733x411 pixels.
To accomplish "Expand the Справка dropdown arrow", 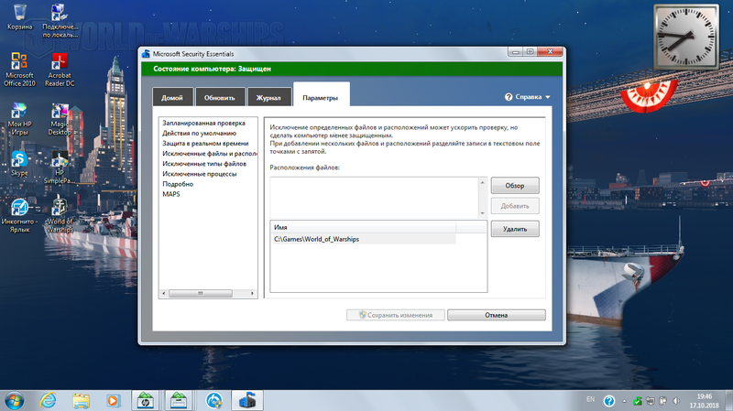I will pos(547,97).
